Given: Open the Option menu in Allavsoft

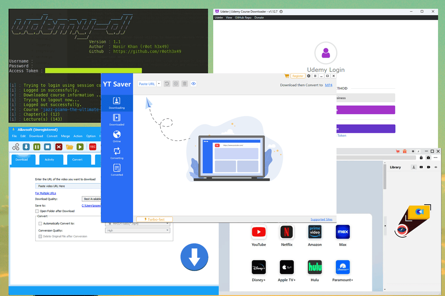Looking at the screenshot, I should pyautogui.click(x=91, y=136).
